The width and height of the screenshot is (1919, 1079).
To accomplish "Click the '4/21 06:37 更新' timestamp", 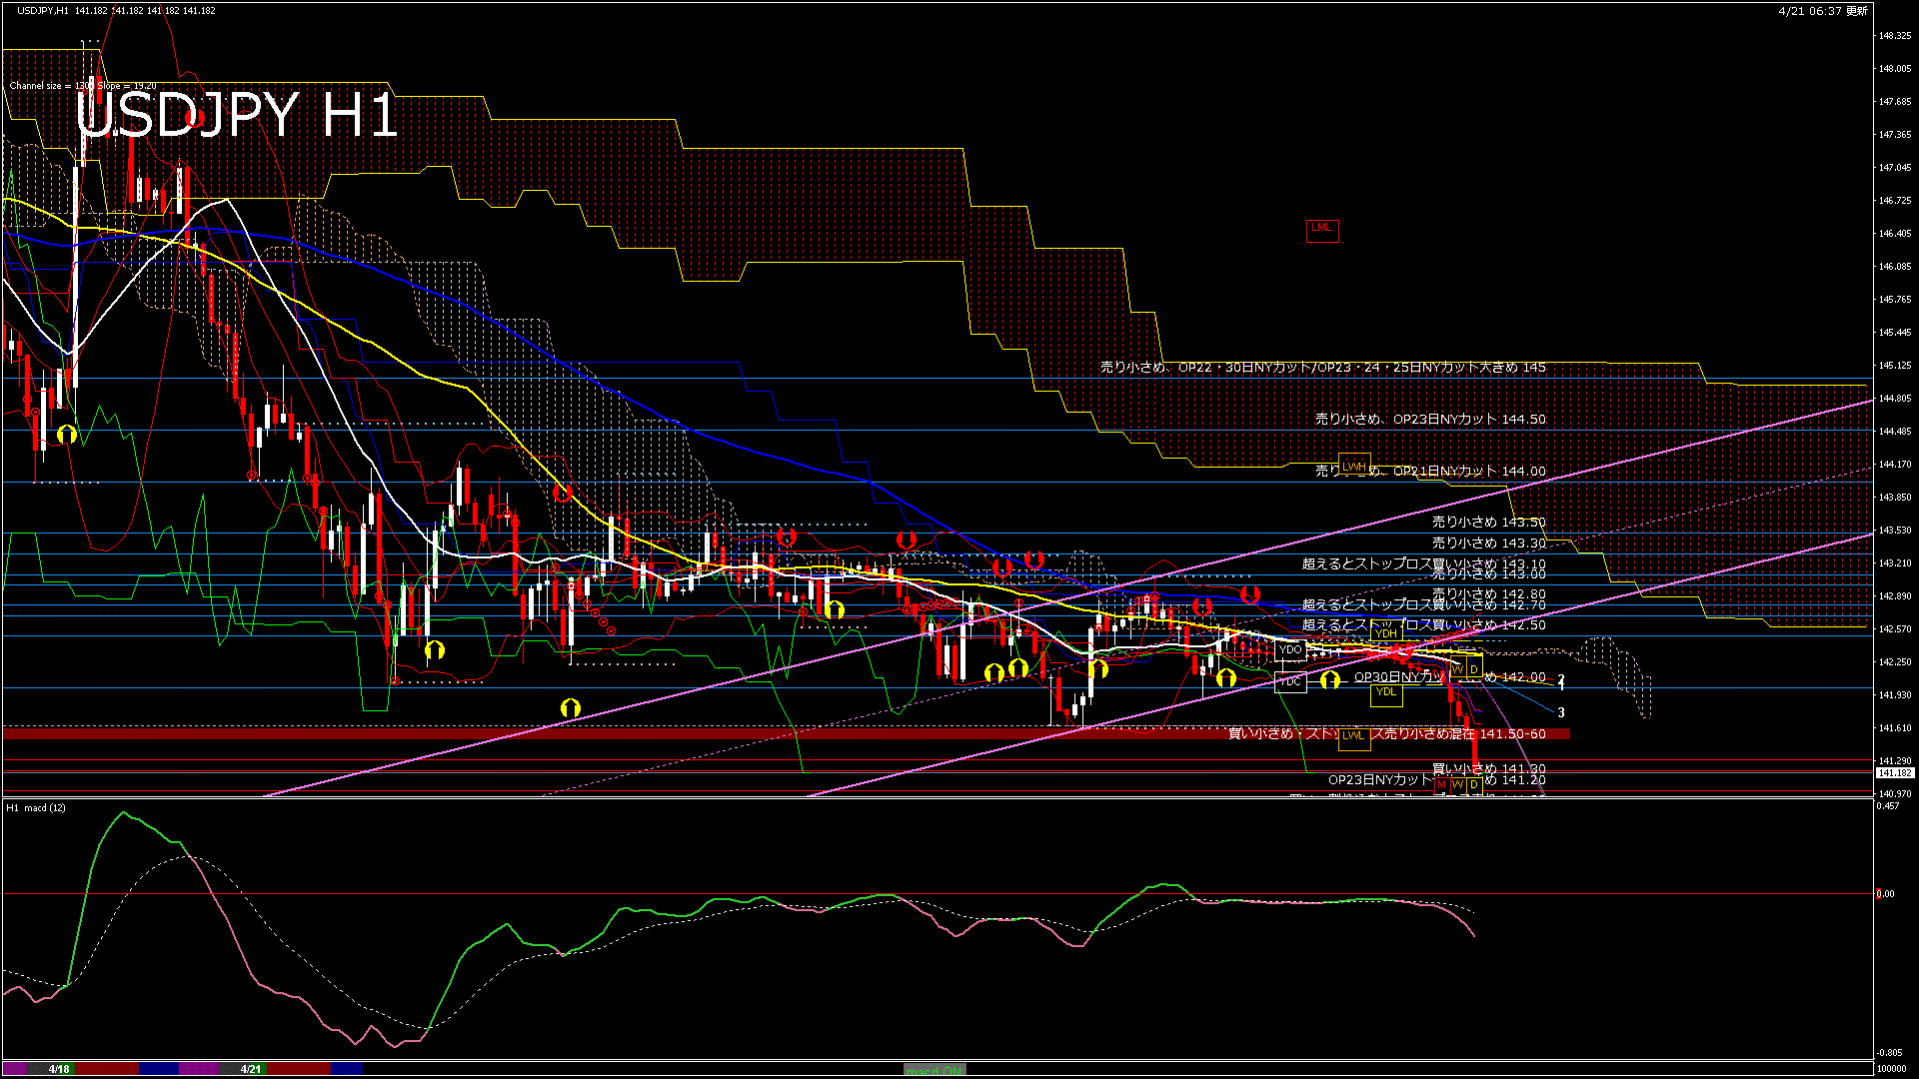I will 1823,11.
